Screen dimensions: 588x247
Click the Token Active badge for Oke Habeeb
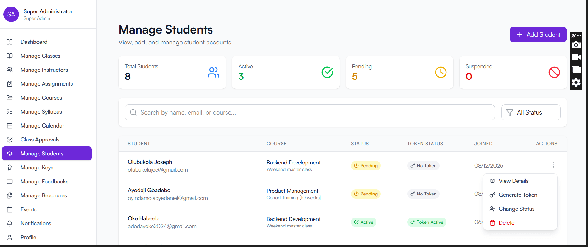tap(427, 222)
